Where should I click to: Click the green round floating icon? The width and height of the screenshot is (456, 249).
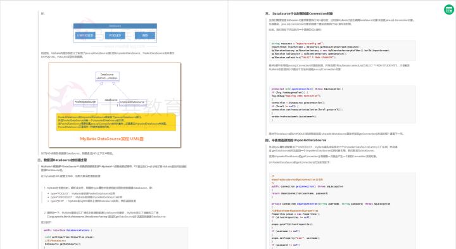[449, 10]
